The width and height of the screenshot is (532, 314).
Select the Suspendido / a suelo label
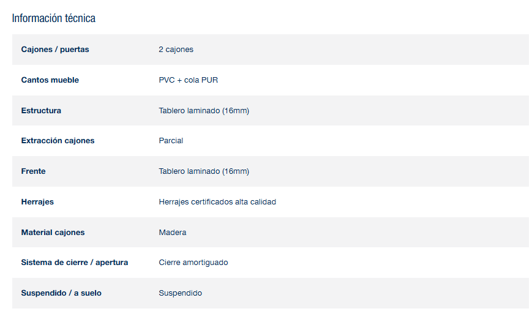[x=61, y=293]
